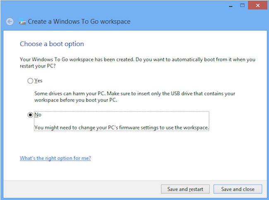
Task: Select the Yes radio button
Action: click(x=30, y=81)
